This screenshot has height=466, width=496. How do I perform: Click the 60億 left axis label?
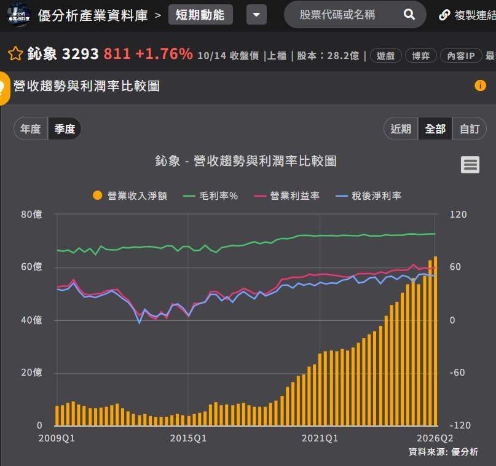31,267
